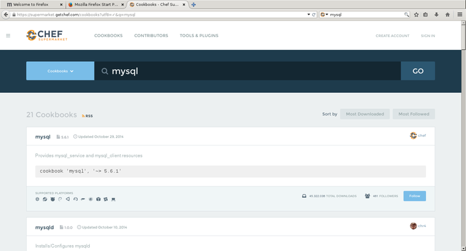This screenshot has width=466, height=251.
Task: Show bookmarks with the clipboard icon
Action: (425, 15)
